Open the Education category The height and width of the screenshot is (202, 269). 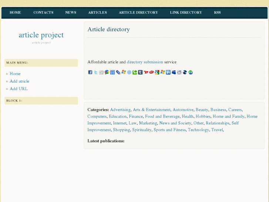[x=118, y=116]
